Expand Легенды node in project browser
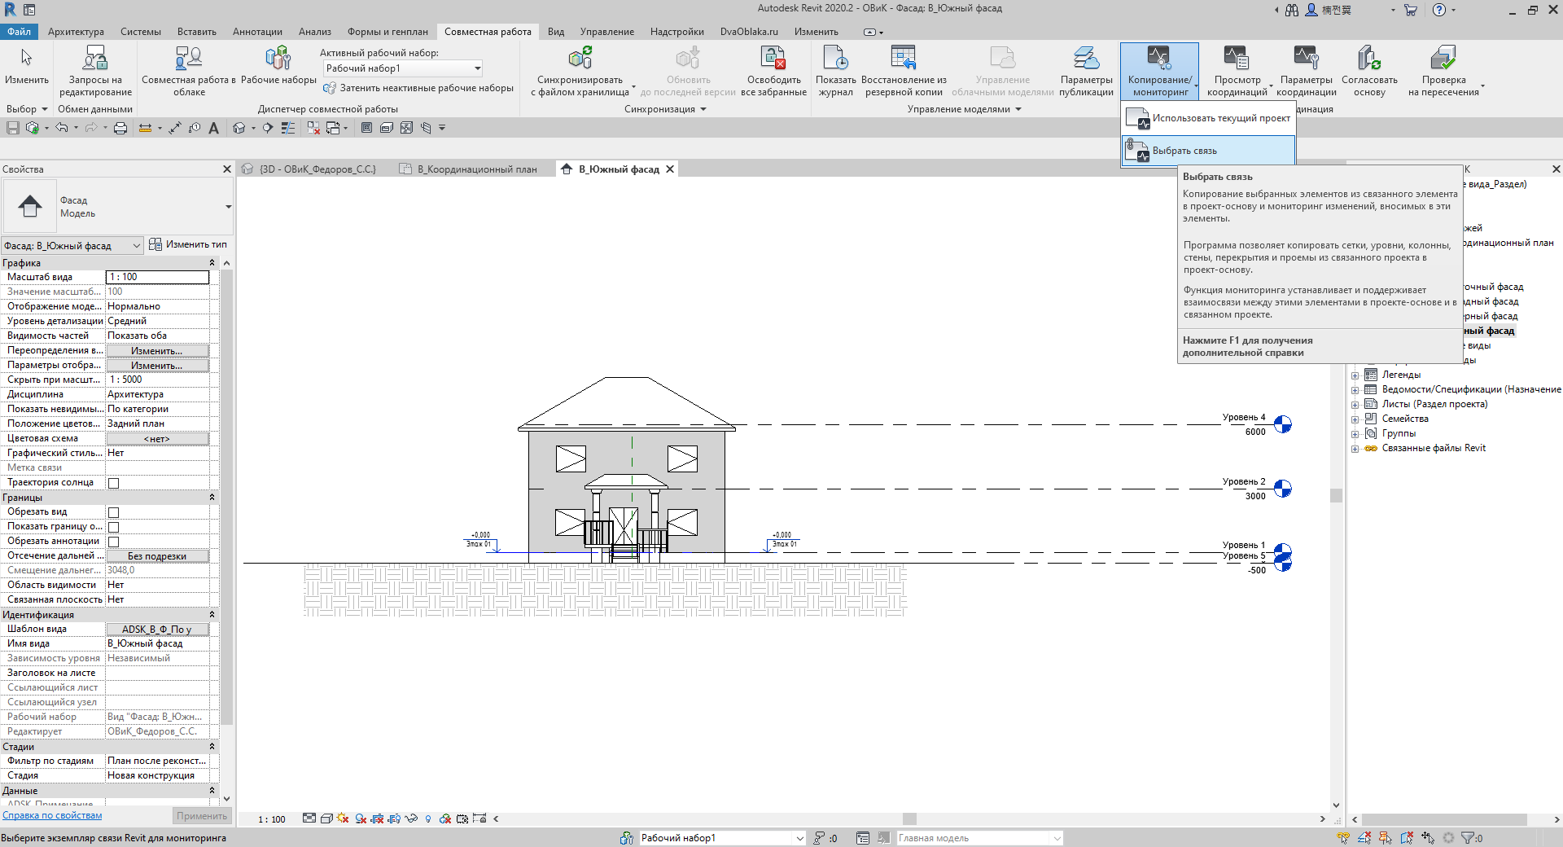This screenshot has width=1563, height=847. click(1355, 375)
